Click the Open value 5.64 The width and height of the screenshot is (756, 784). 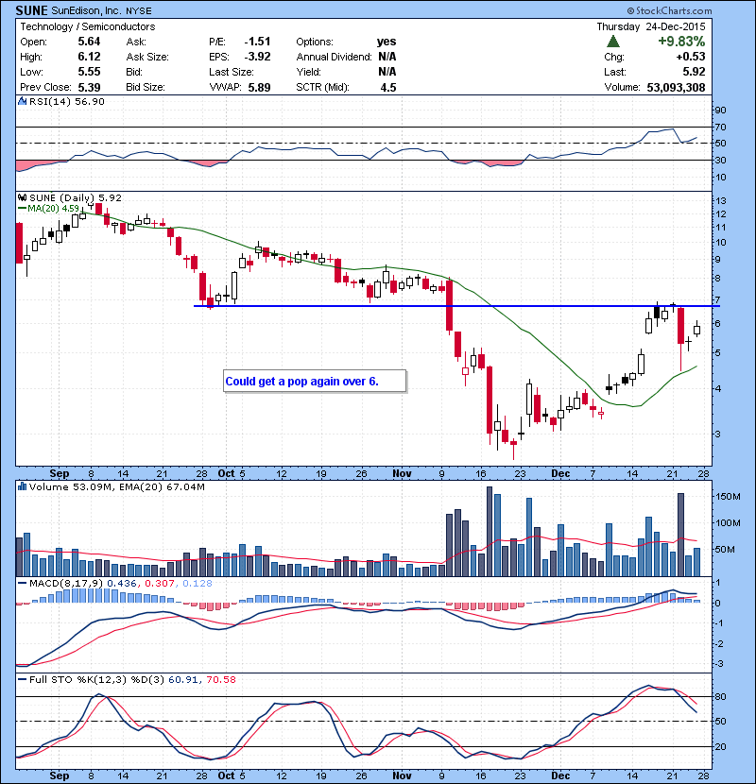[x=89, y=42]
